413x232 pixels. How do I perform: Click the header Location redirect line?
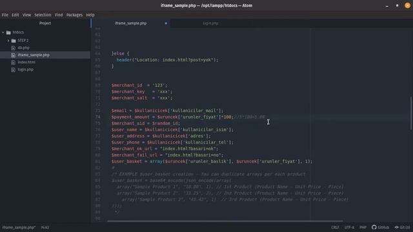pyautogui.click(x=168, y=60)
